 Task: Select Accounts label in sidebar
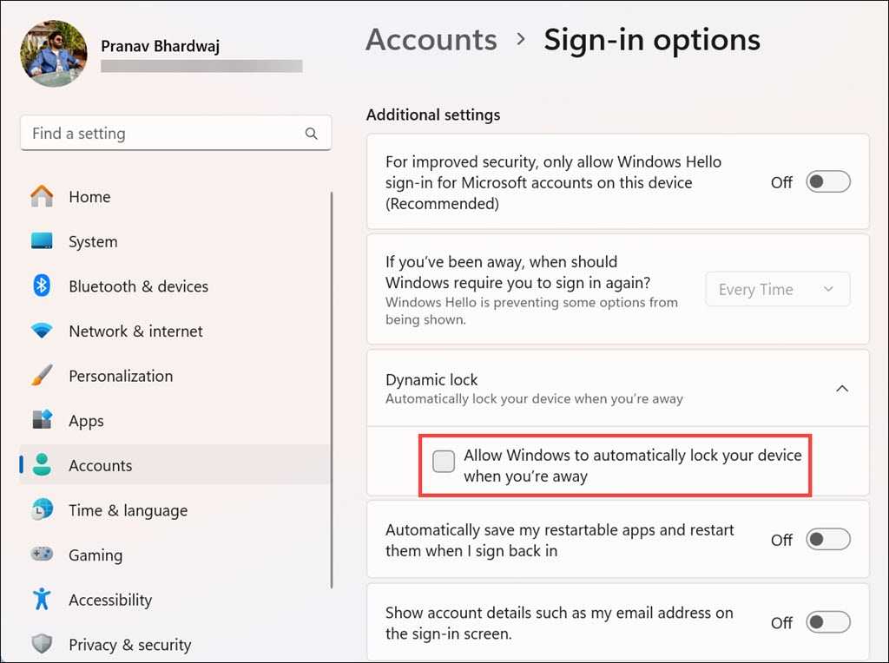[101, 465]
